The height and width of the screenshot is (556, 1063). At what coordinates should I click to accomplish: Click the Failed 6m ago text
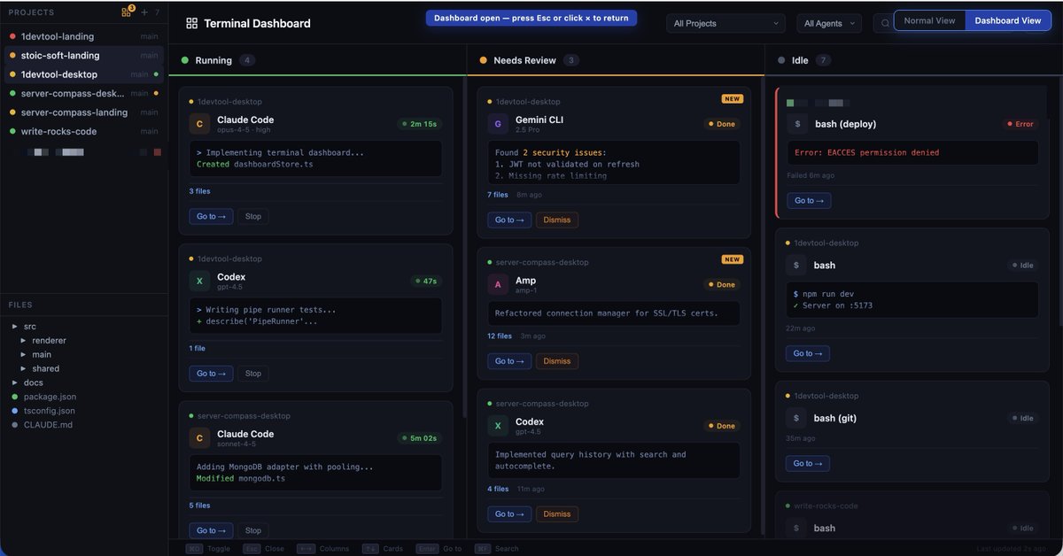[x=811, y=175]
